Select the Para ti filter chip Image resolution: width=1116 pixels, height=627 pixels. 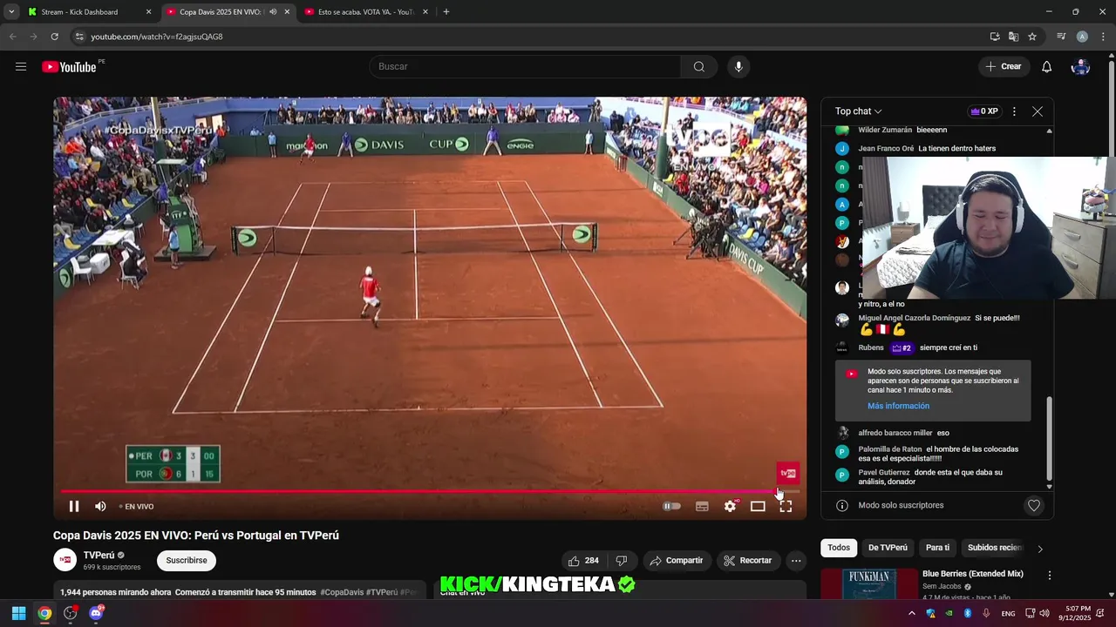[x=937, y=548]
